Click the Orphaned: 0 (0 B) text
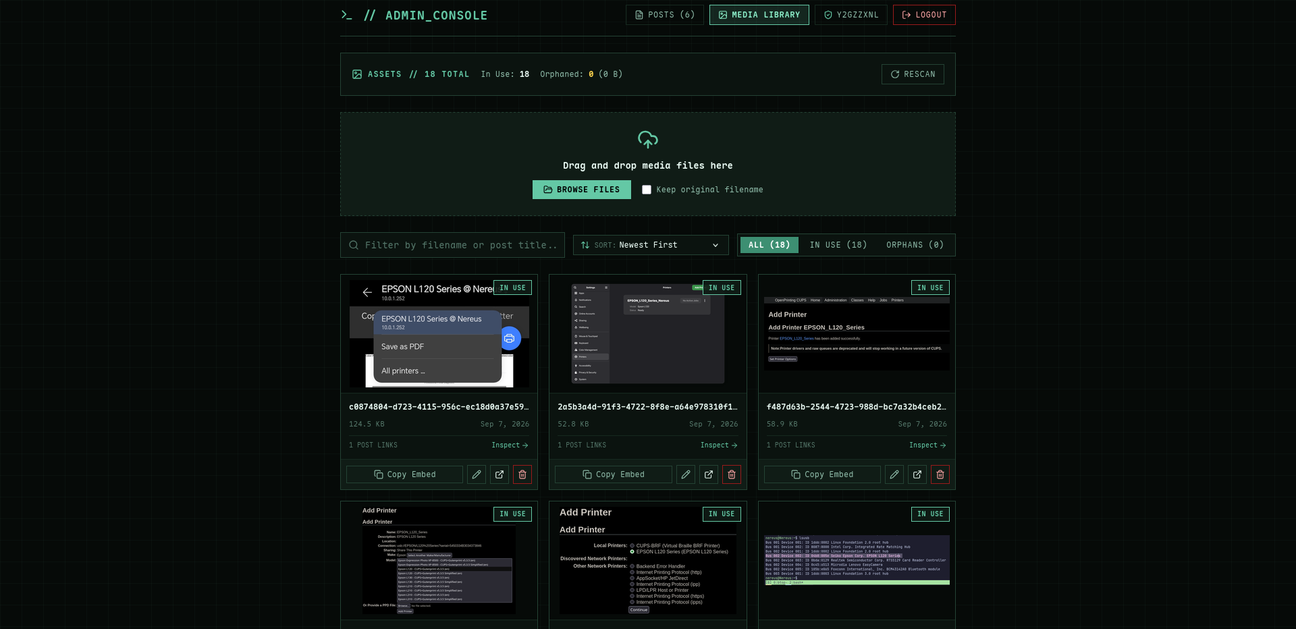The height and width of the screenshot is (629, 1296). pos(581,74)
